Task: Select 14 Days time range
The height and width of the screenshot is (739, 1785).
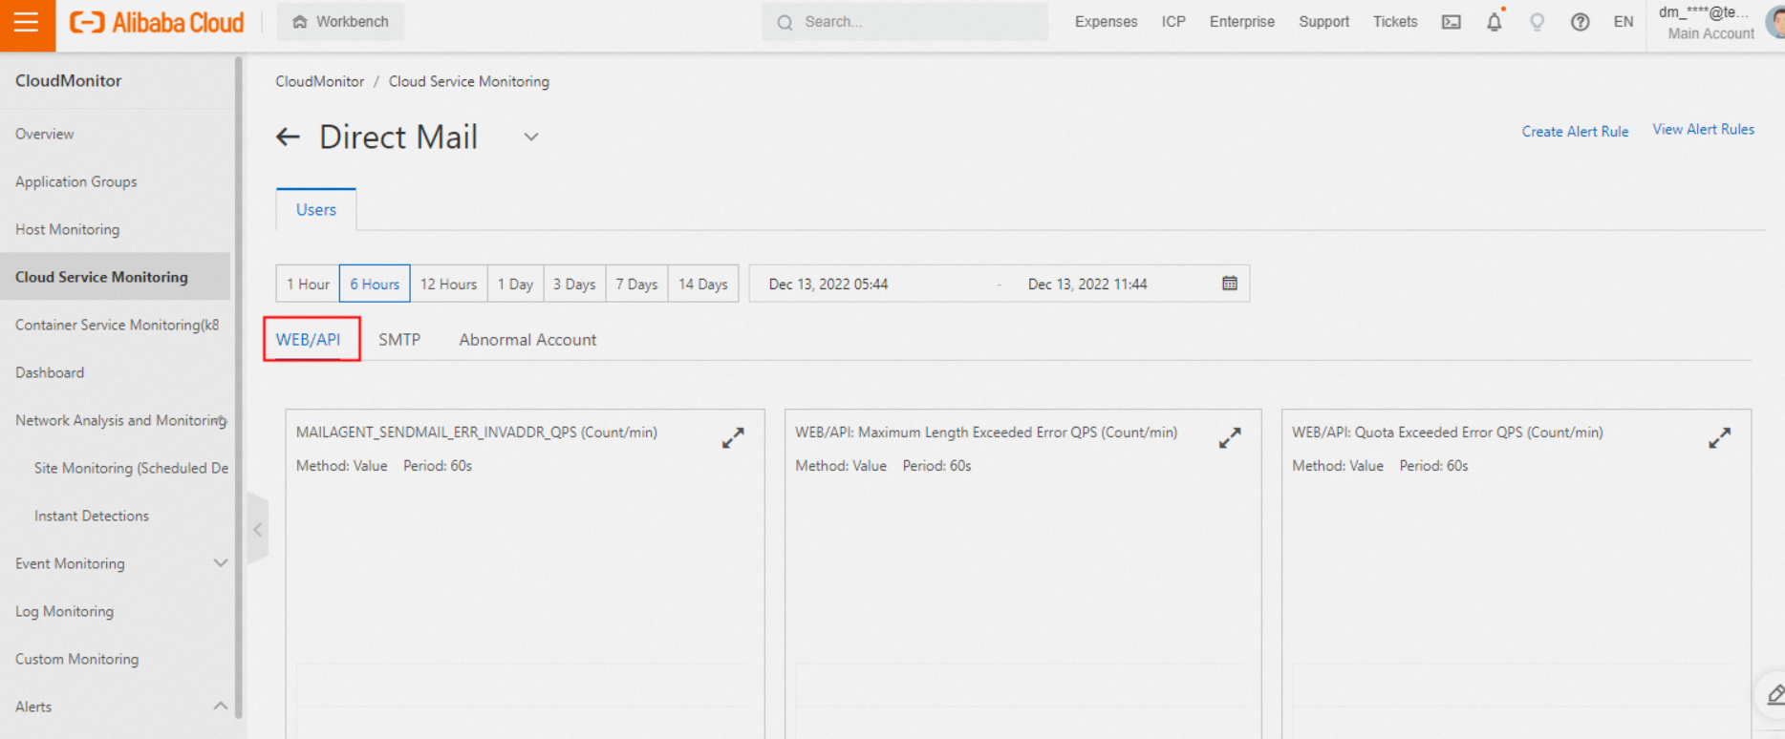Action: tap(703, 284)
